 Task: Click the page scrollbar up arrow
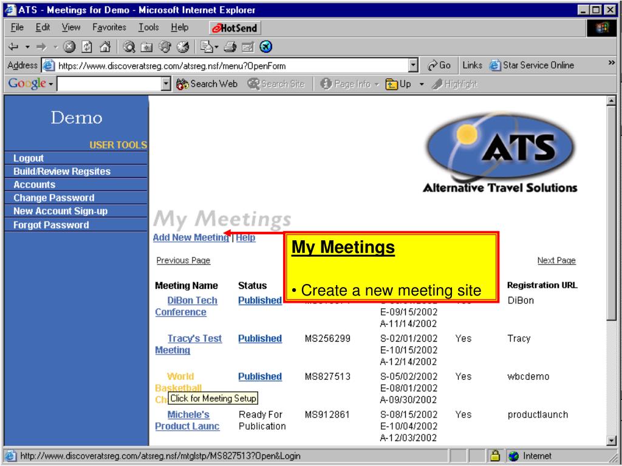tap(611, 101)
